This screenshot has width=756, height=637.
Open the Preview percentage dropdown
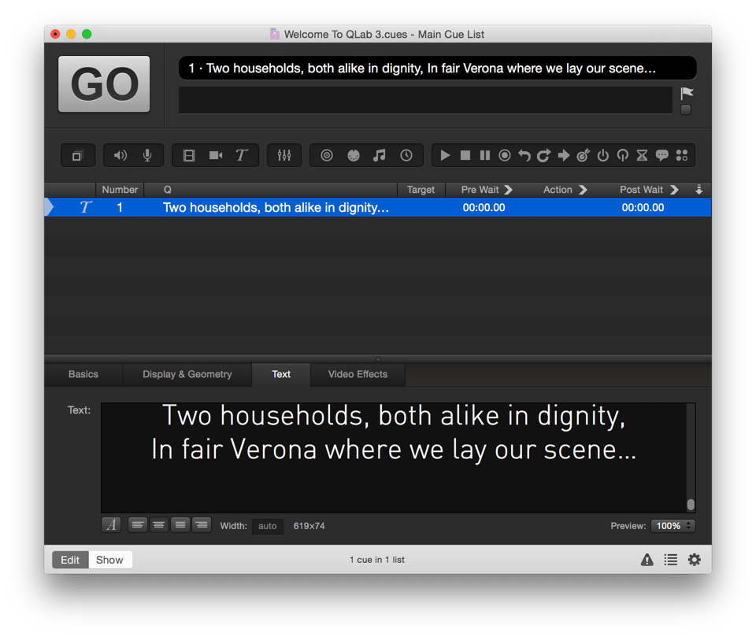[x=673, y=526]
